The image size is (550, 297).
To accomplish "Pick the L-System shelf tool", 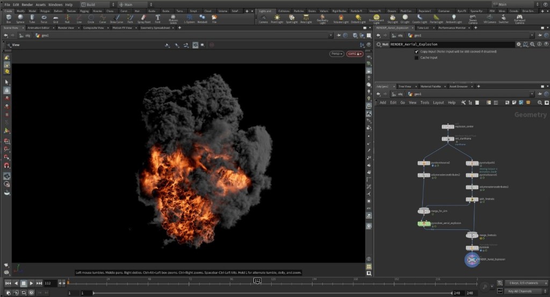I will point(189,19).
